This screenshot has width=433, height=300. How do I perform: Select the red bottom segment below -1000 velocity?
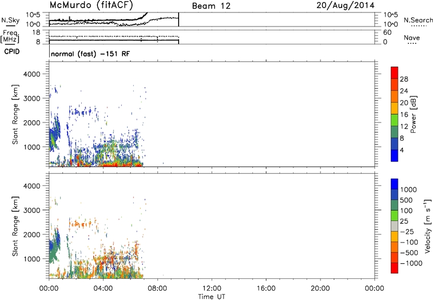(x=395, y=268)
